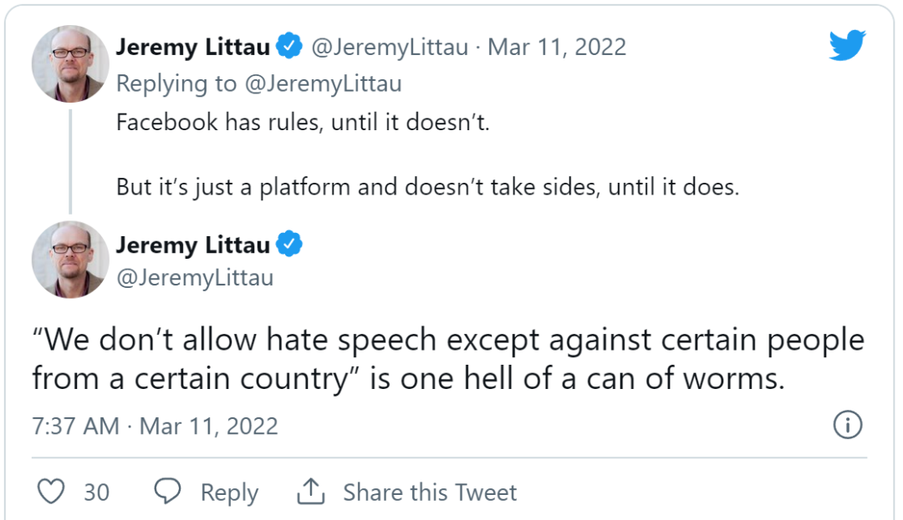The height and width of the screenshot is (520, 903).
Task: Open Jeremy Littau name on top tweet
Action: 192,48
